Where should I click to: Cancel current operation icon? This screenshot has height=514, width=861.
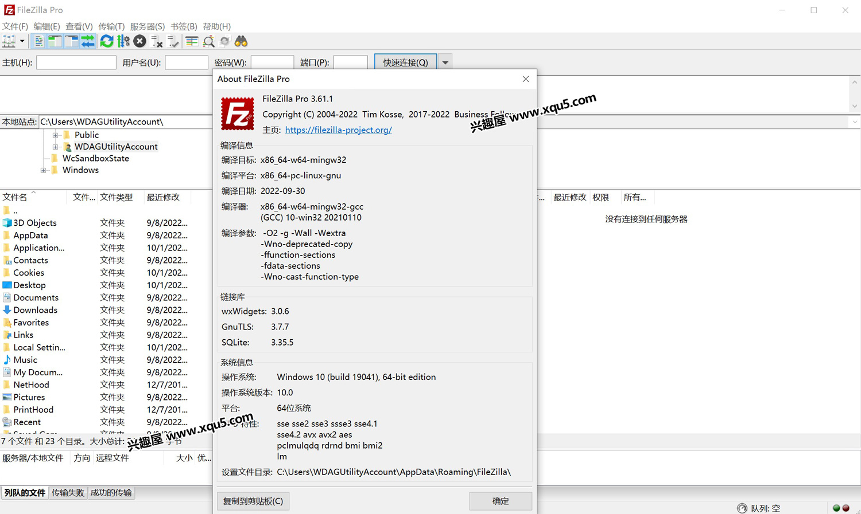pos(139,41)
